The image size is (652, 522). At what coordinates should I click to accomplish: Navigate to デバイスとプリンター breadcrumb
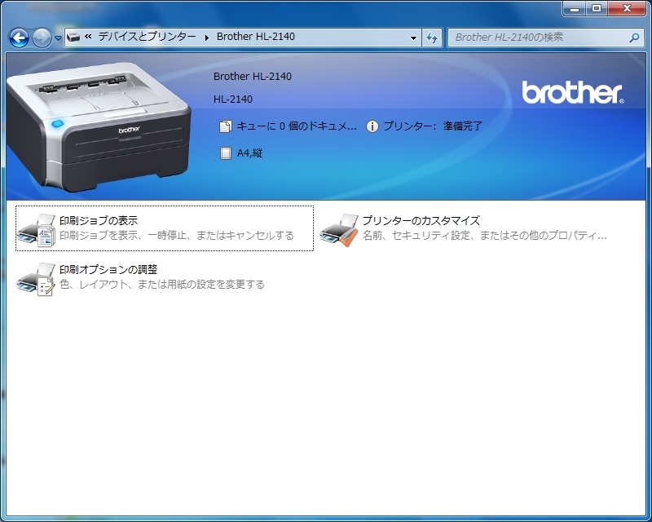point(147,37)
